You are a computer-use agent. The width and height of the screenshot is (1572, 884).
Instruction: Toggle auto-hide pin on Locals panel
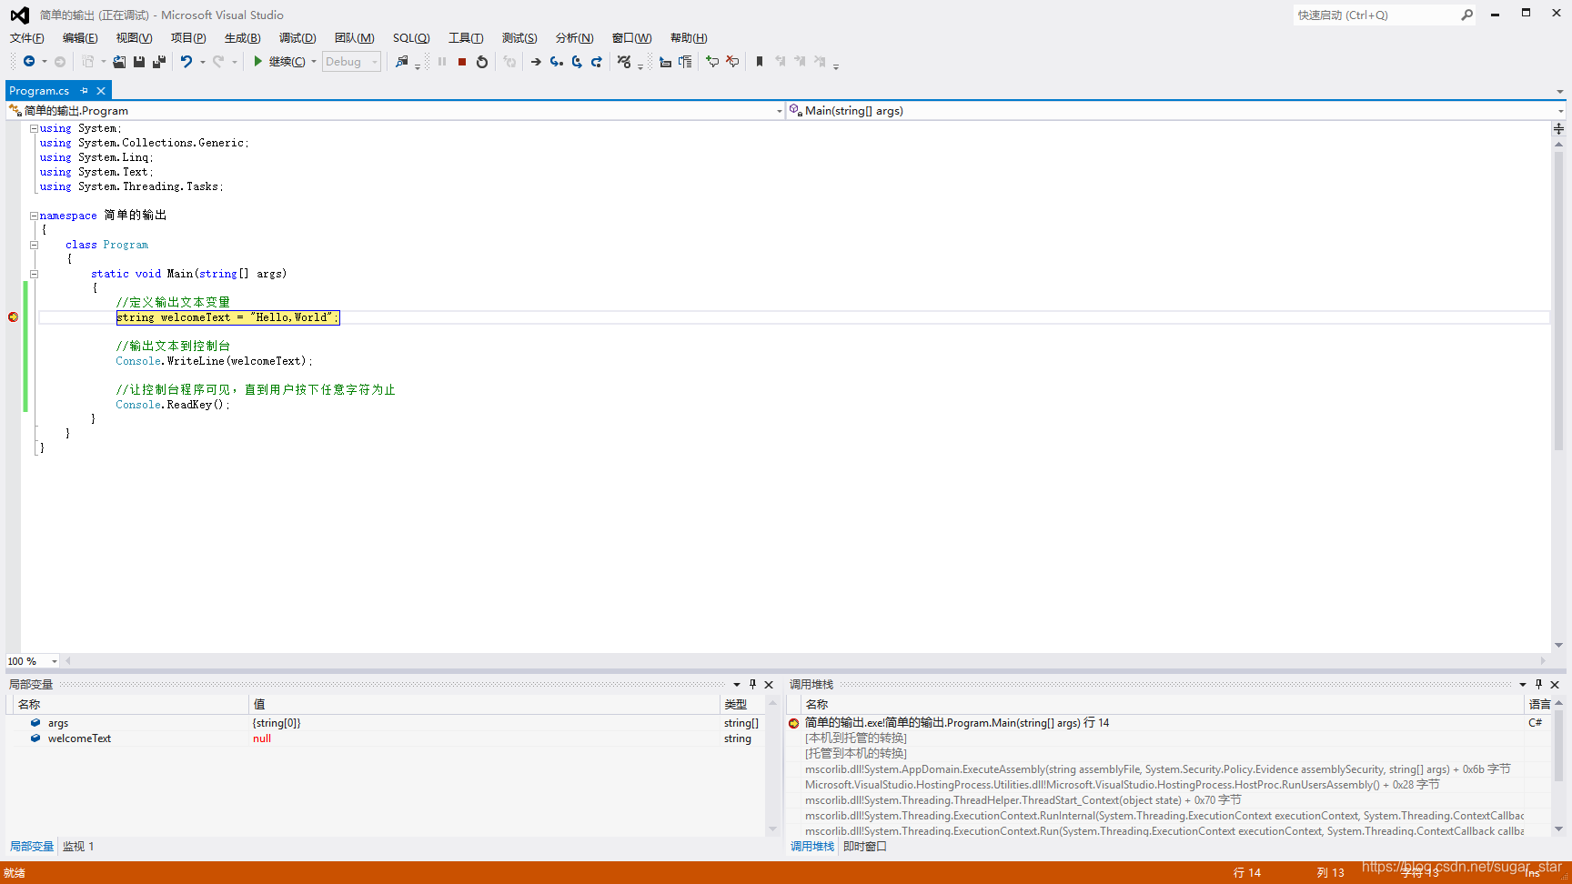click(752, 685)
